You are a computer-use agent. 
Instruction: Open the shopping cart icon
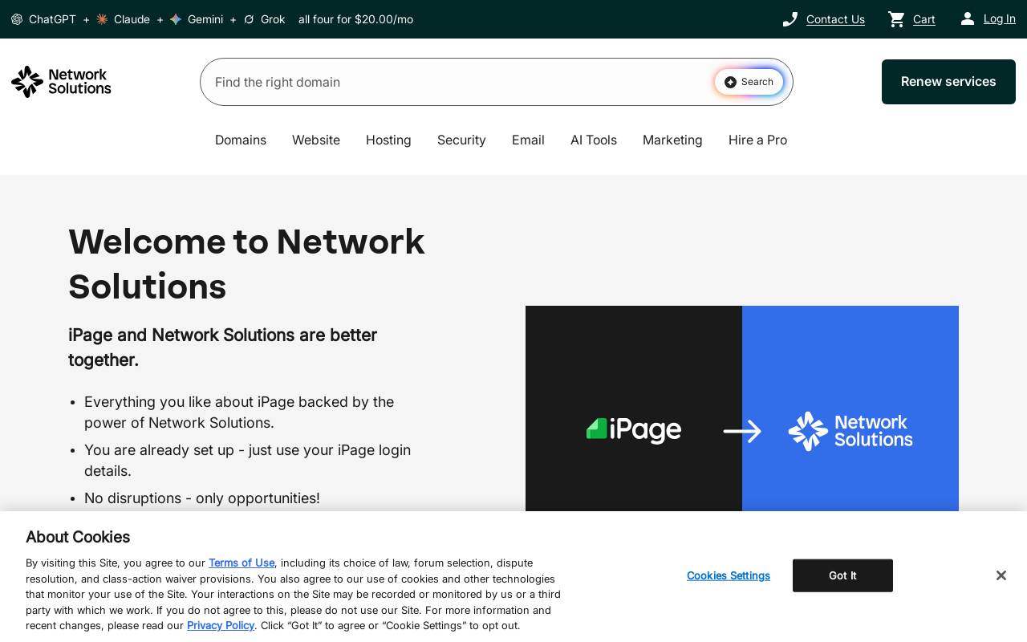pyautogui.click(x=896, y=19)
